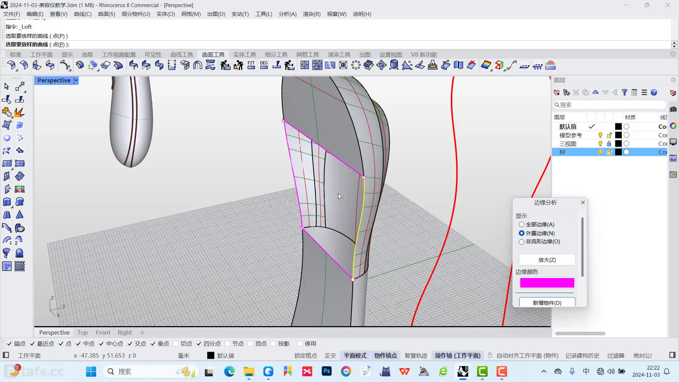
Task: Open Photoshop from the taskbar
Action: [x=326, y=371]
